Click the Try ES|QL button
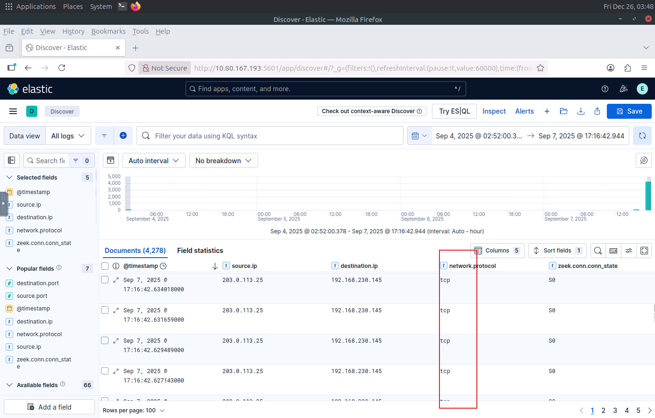This screenshot has height=418, width=655. [x=454, y=111]
